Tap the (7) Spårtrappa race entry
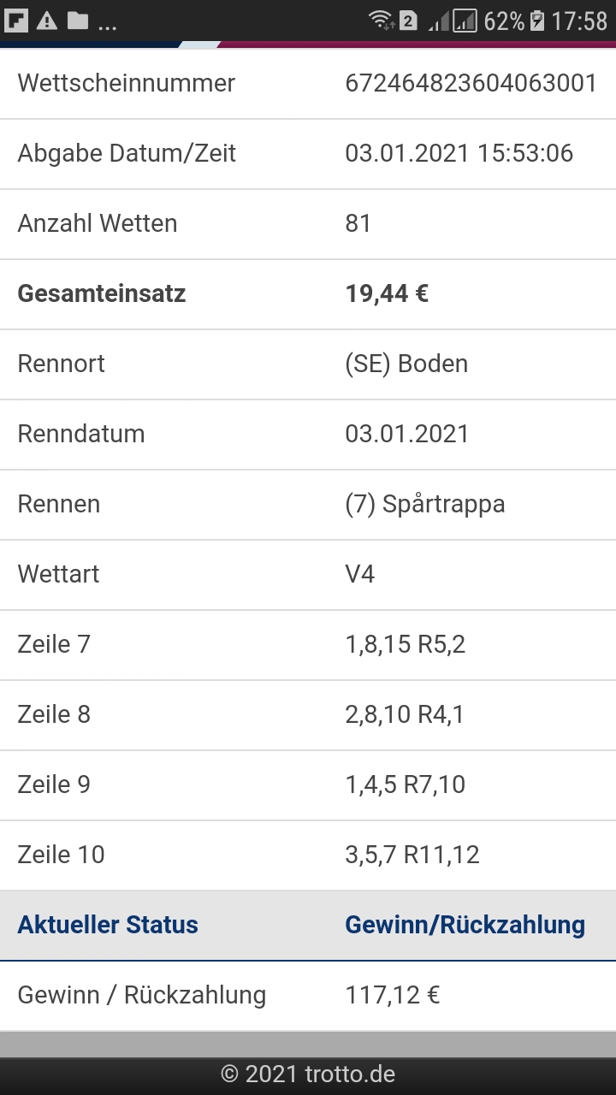The width and height of the screenshot is (616, 1095). pyautogui.click(x=425, y=504)
